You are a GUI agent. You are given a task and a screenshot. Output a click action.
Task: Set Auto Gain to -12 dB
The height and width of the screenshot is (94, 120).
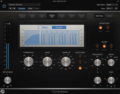pyautogui.click(x=80, y=68)
